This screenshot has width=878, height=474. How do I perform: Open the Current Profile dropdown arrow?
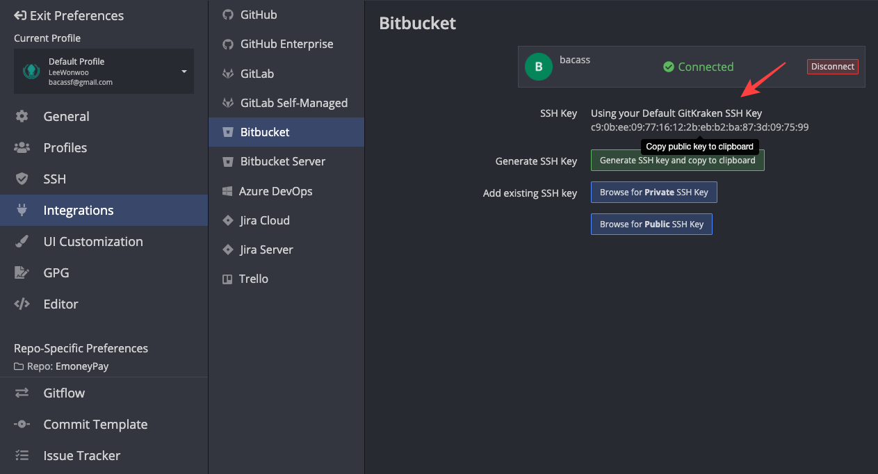click(184, 72)
